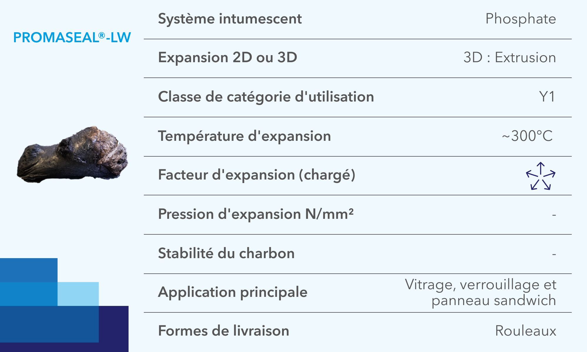Click the Stabilité du charbon label
Screen dimensions: 587x352
point(226,253)
